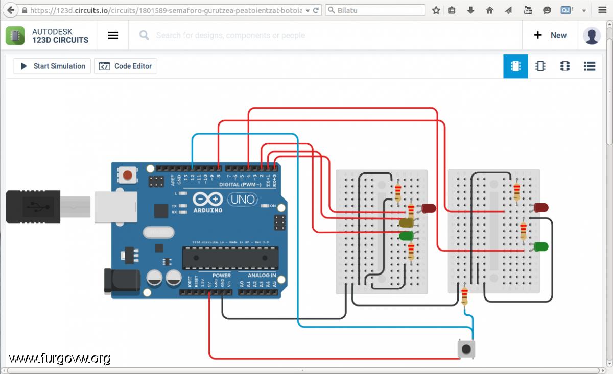The image size is (613, 374).
Task: Select the resistor below right breadboard
Action: click(x=464, y=296)
